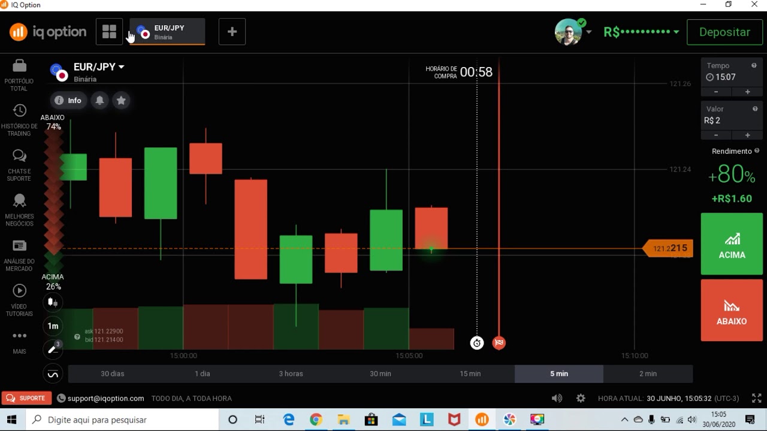767x431 pixels.
Task: Increase Valor with plus button
Action: [747, 135]
